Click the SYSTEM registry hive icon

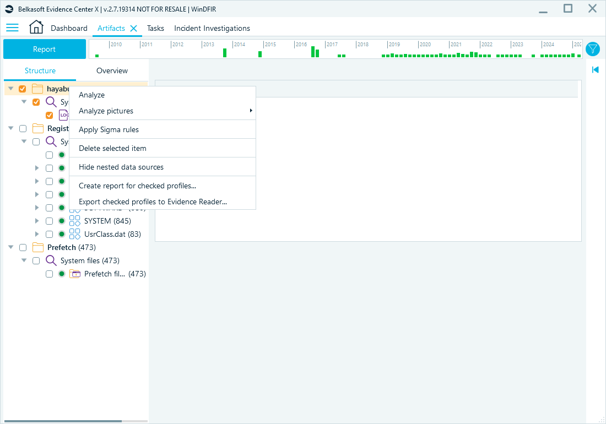[74, 221]
